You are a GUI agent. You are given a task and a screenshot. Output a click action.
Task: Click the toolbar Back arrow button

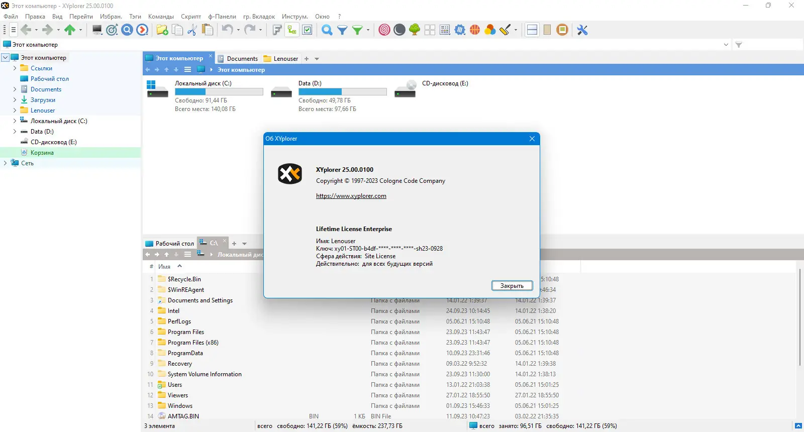[x=26, y=30]
